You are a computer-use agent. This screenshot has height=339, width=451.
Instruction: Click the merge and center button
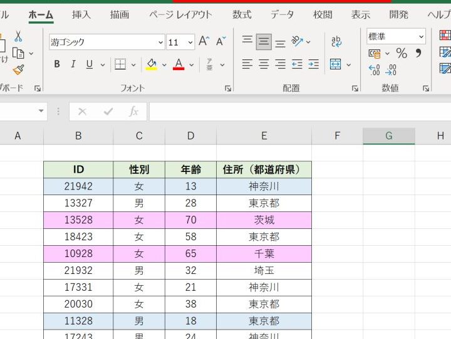pyautogui.click(x=335, y=64)
